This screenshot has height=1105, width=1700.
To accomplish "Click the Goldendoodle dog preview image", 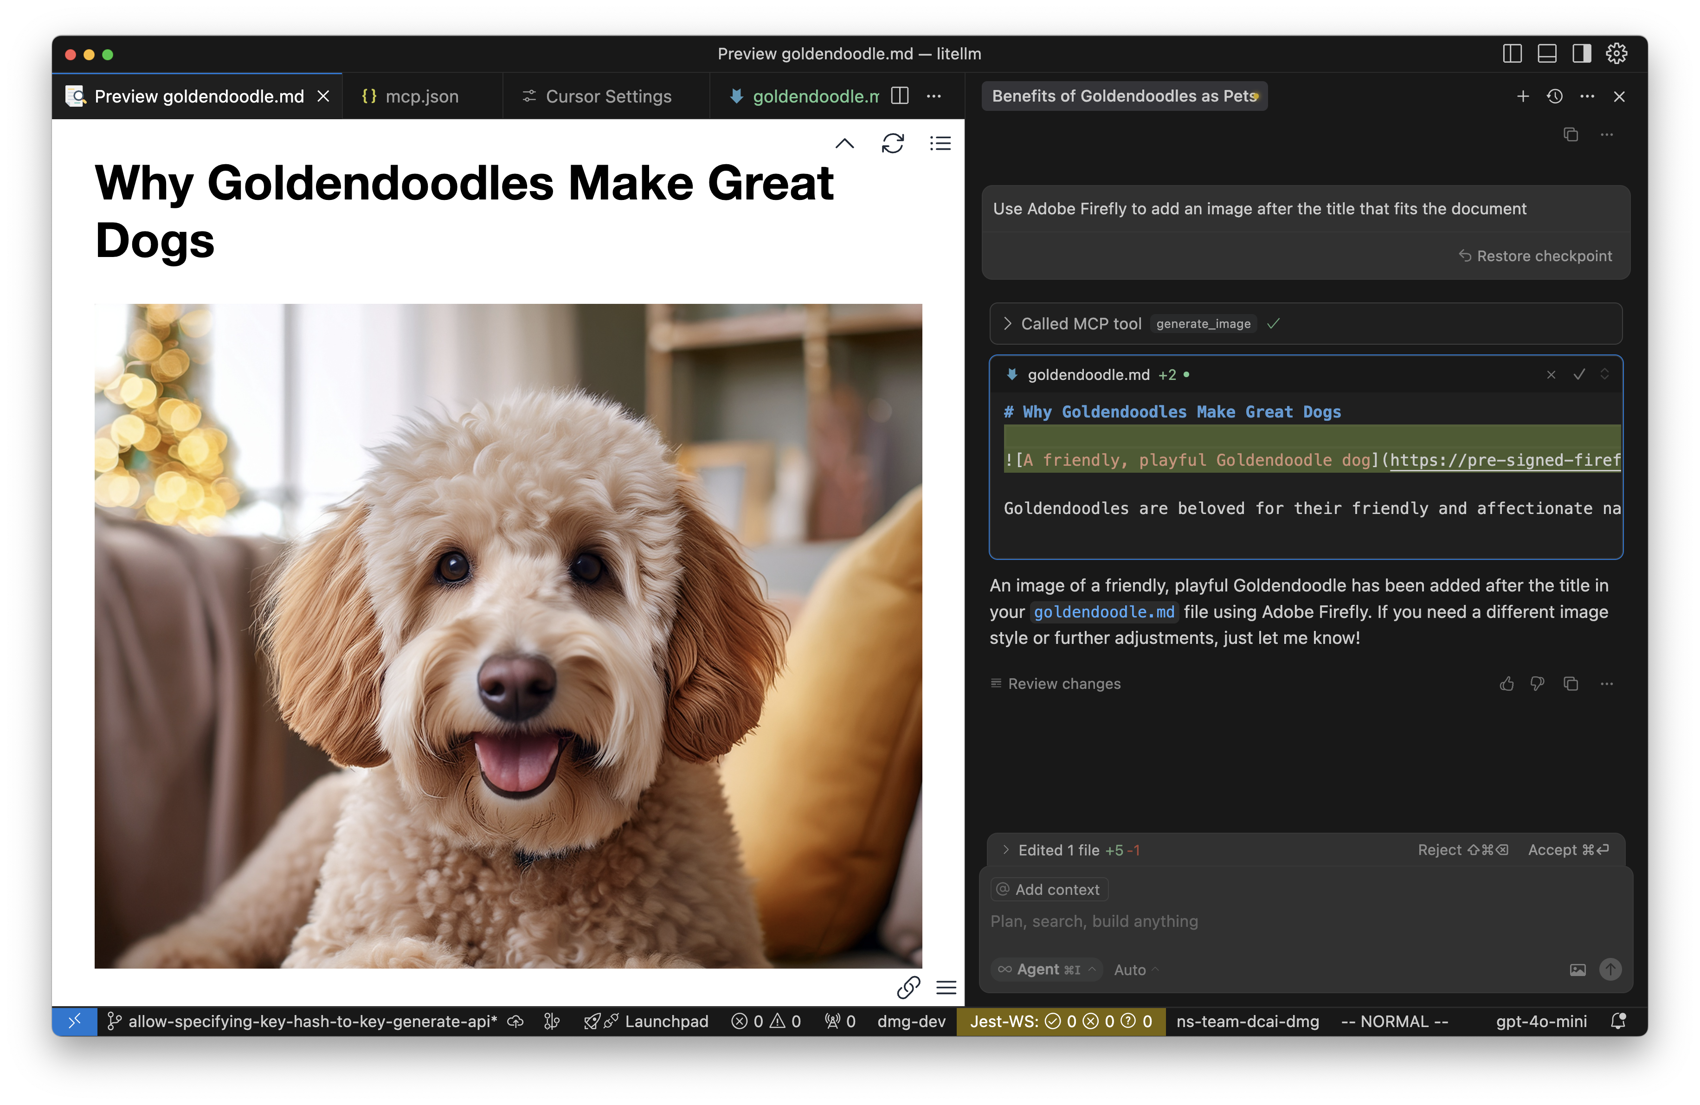I will 508,636.
